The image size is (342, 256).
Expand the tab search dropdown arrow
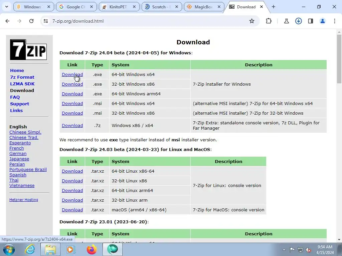point(7,7)
